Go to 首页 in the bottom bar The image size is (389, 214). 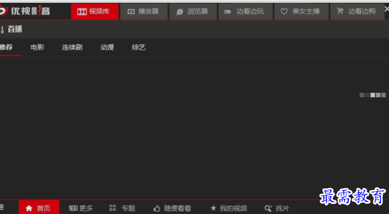point(39,207)
